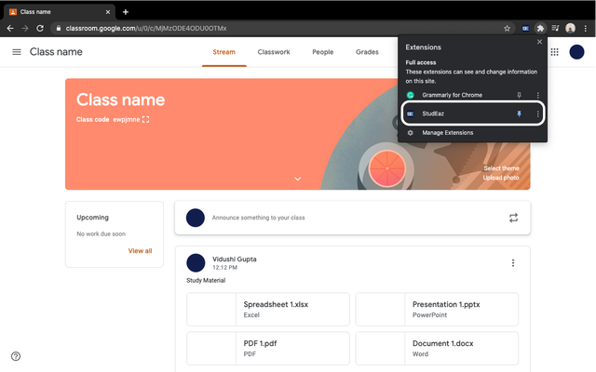Close the Class name browser tab
This screenshot has height=372, width=596.
[x=108, y=12]
